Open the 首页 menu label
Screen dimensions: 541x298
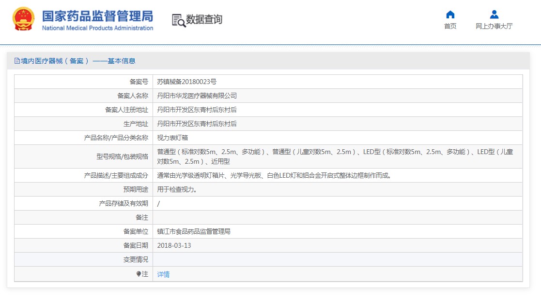click(x=450, y=27)
